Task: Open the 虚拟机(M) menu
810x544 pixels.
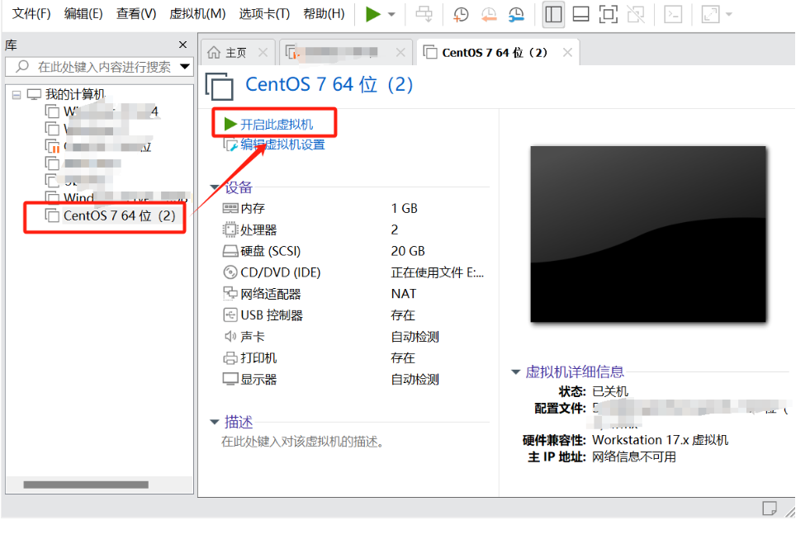Action: tap(197, 13)
